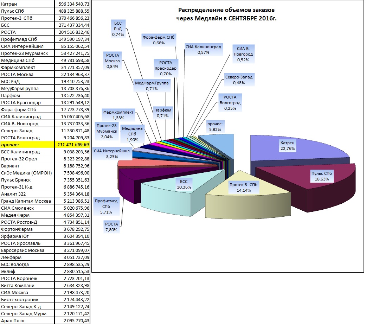366x324 pixels.
Task: Click the РОСТА 7,80% data label
Action: pos(111,227)
